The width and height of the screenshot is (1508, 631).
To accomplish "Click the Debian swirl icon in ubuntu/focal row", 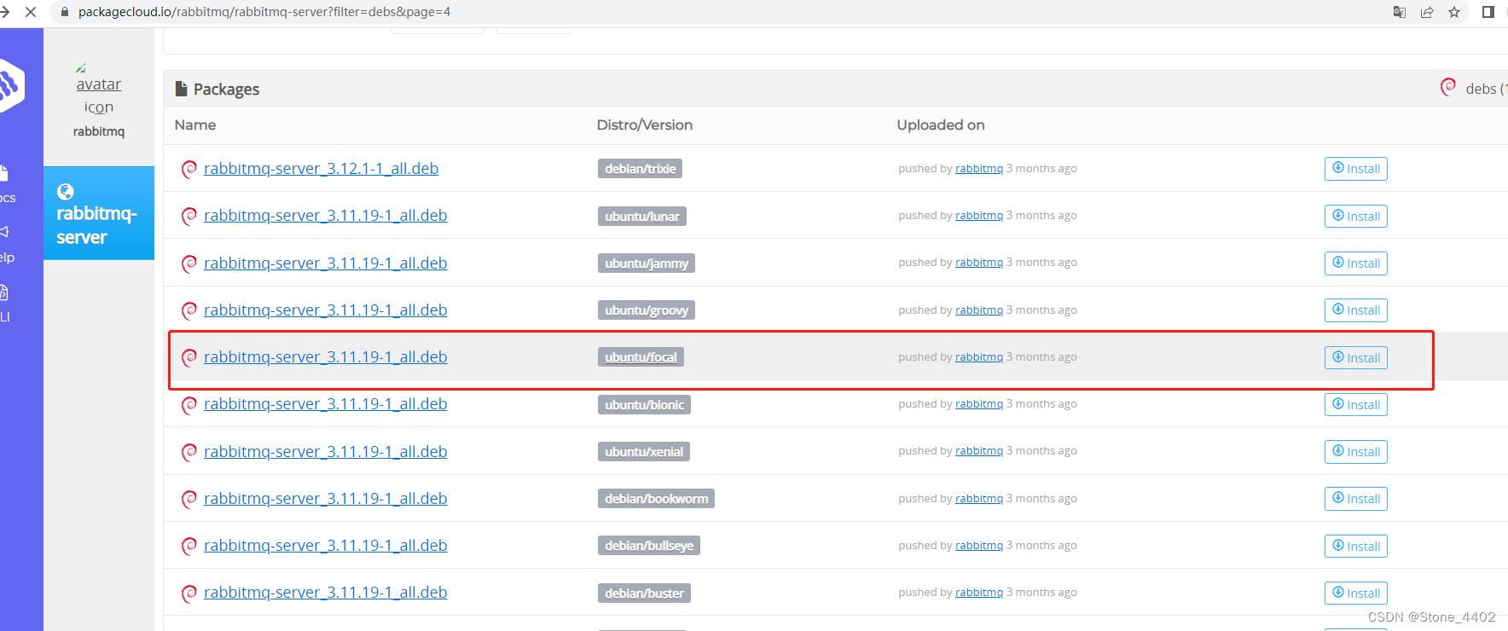I will click(189, 357).
